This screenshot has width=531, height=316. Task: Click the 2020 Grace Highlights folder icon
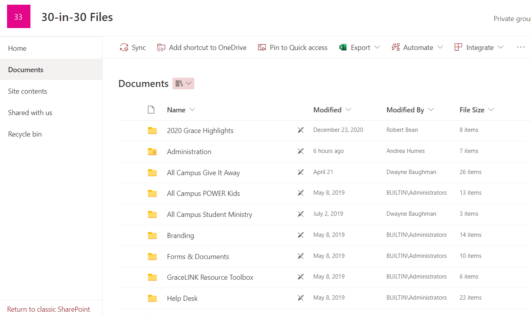pos(152,131)
